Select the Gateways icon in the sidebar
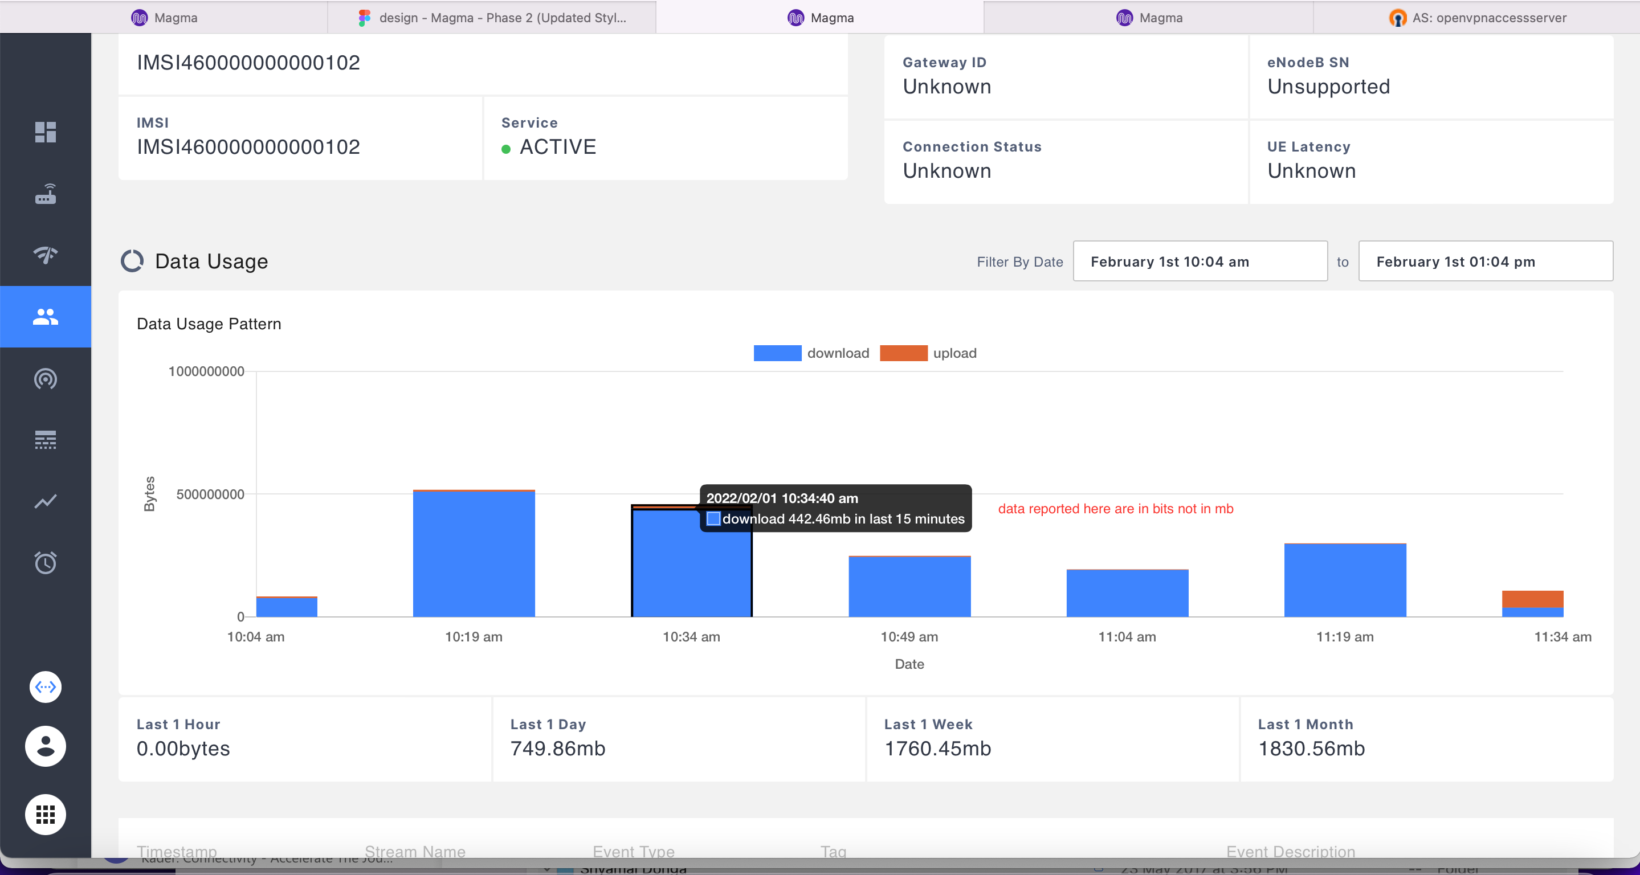 (x=45, y=194)
